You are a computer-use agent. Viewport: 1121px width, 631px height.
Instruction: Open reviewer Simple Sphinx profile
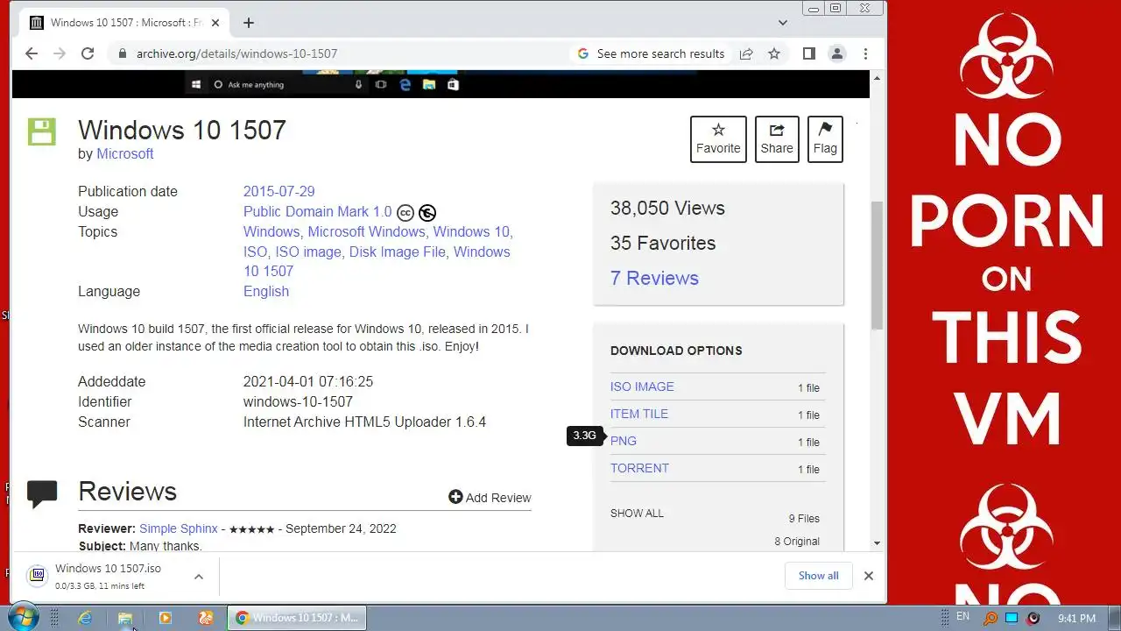[x=180, y=528]
